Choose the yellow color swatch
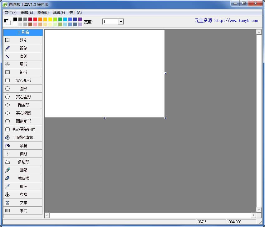The image size is (265, 227). tap(50, 19)
